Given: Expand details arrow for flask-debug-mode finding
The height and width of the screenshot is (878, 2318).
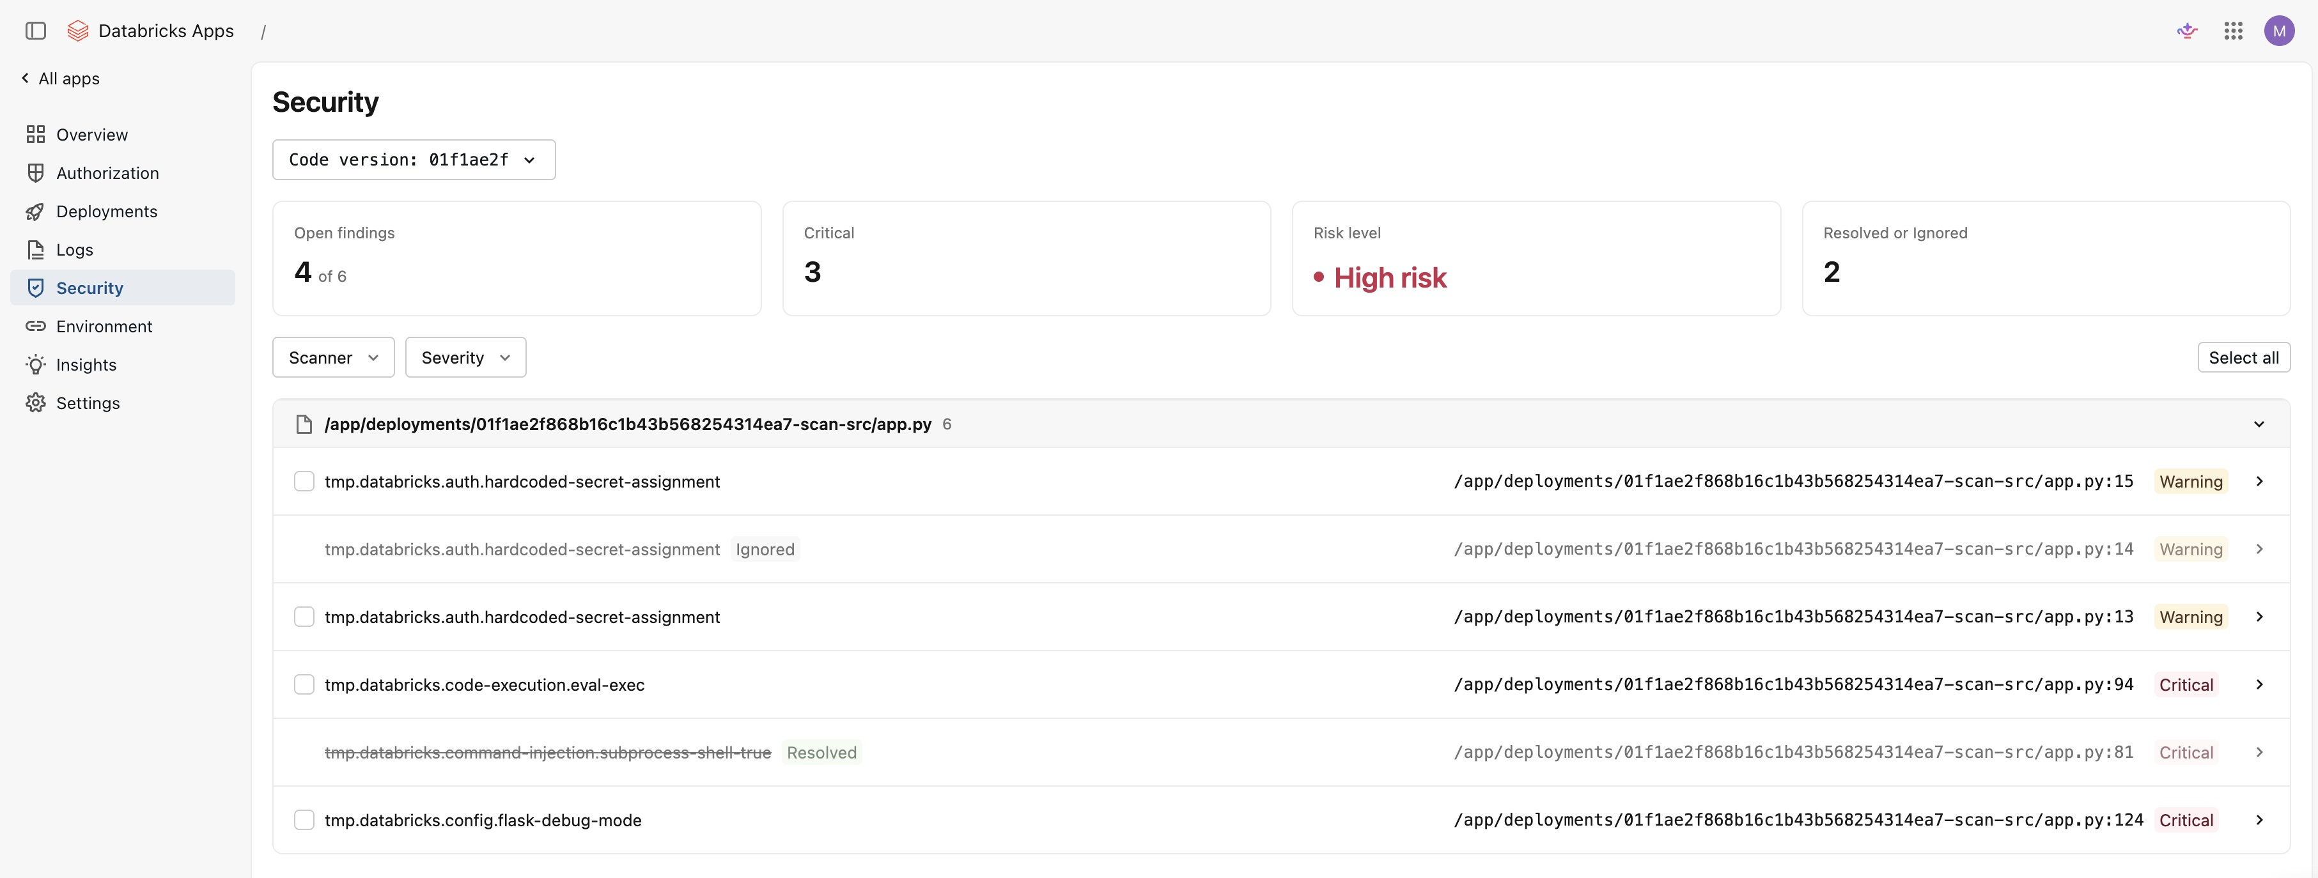Looking at the screenshot, I should (2259, 819).
